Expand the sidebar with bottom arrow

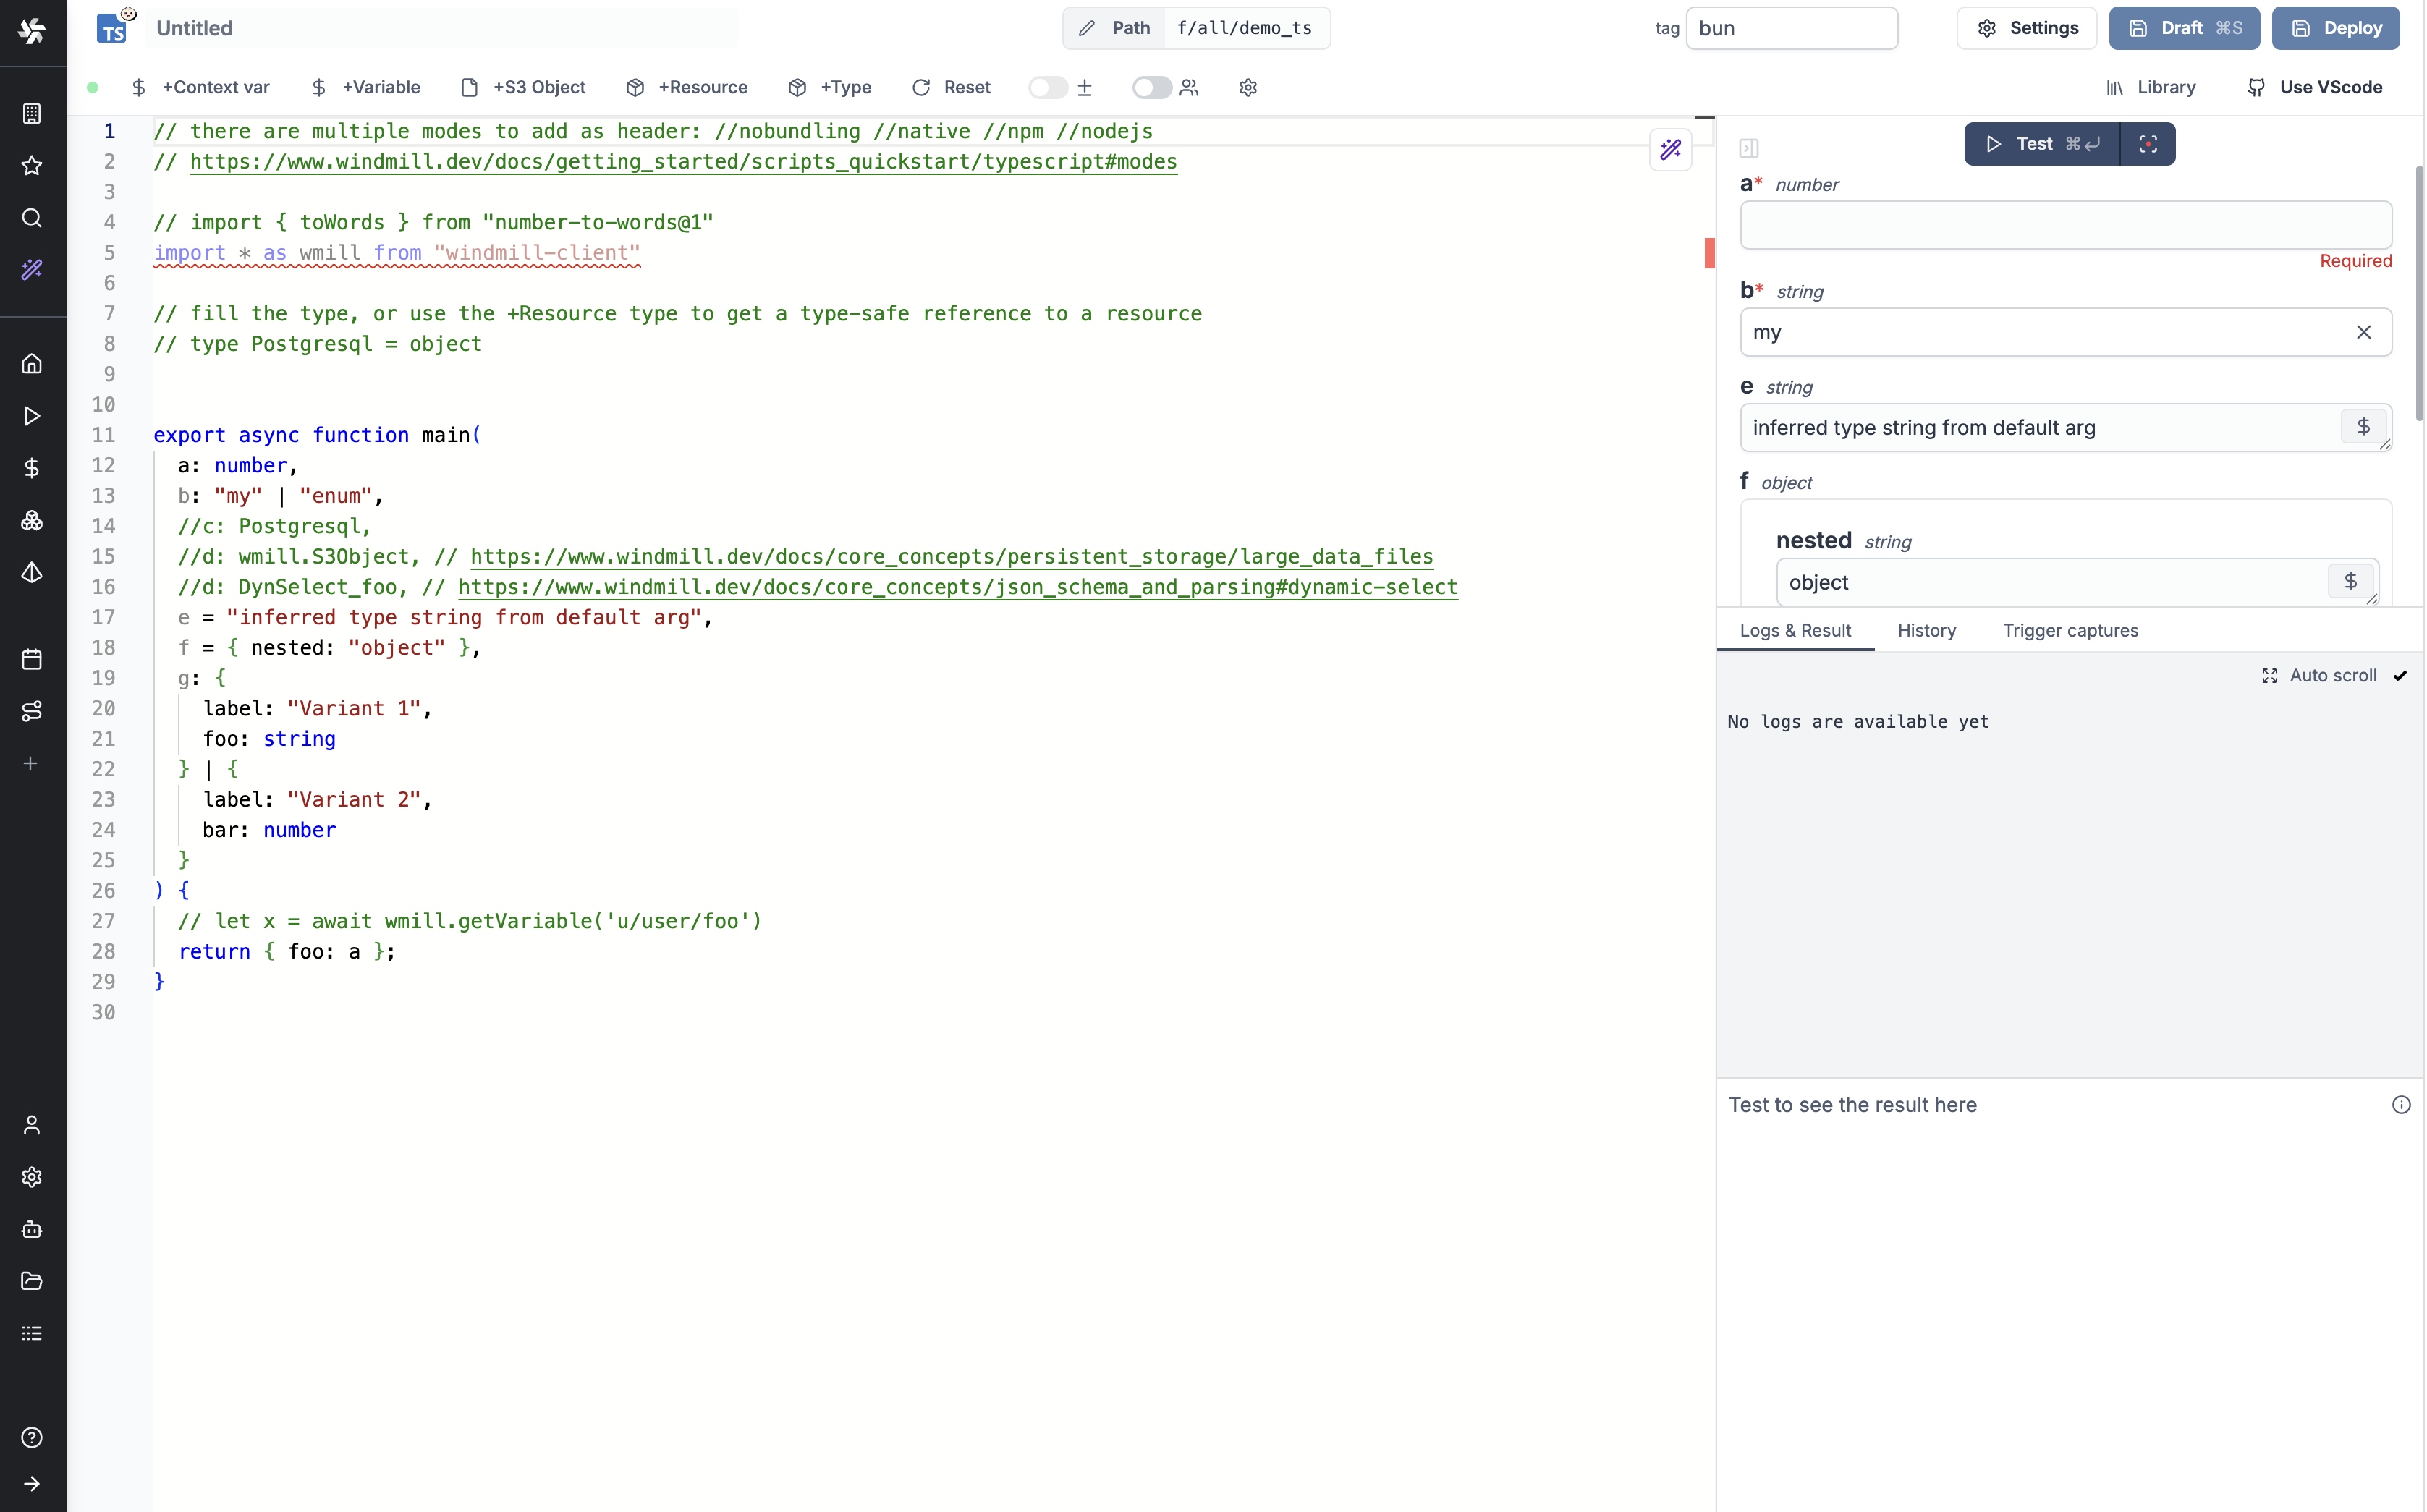click(x=32, y=1484)
